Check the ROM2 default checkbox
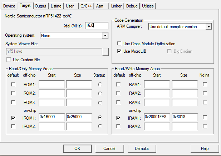The height and width of the screenshot is (156, 221). coord(13,93)
